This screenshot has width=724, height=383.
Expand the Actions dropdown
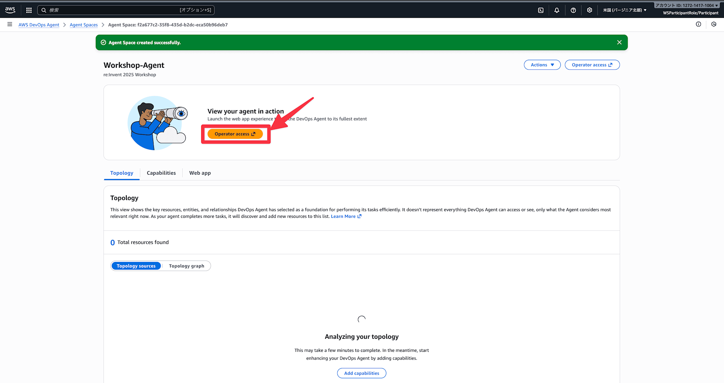[542, 65]
